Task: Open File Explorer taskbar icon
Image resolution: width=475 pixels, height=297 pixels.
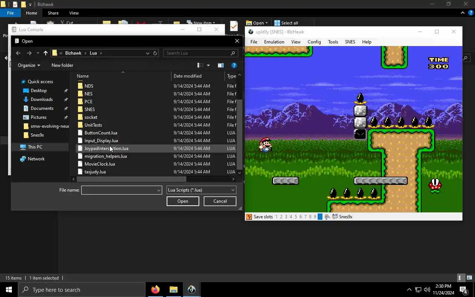Action: coord(173,290)
